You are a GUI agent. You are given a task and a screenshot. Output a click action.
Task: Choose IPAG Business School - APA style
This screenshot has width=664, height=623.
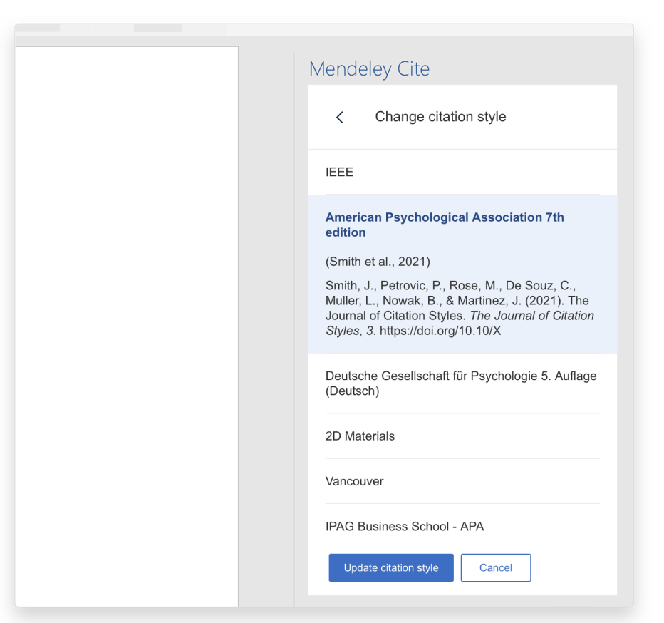click(404, 527)
